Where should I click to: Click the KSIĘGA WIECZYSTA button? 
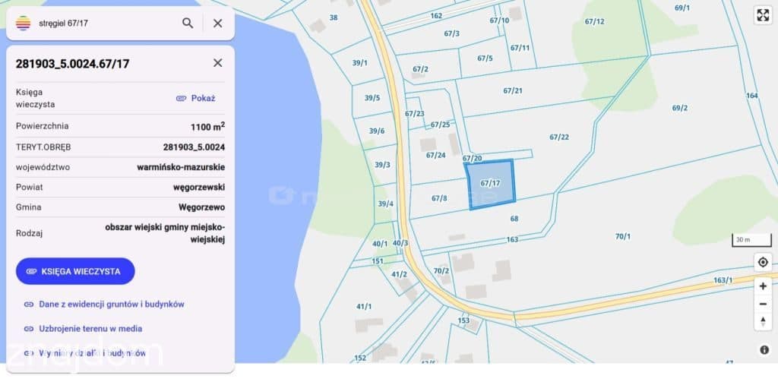point(75,271)
